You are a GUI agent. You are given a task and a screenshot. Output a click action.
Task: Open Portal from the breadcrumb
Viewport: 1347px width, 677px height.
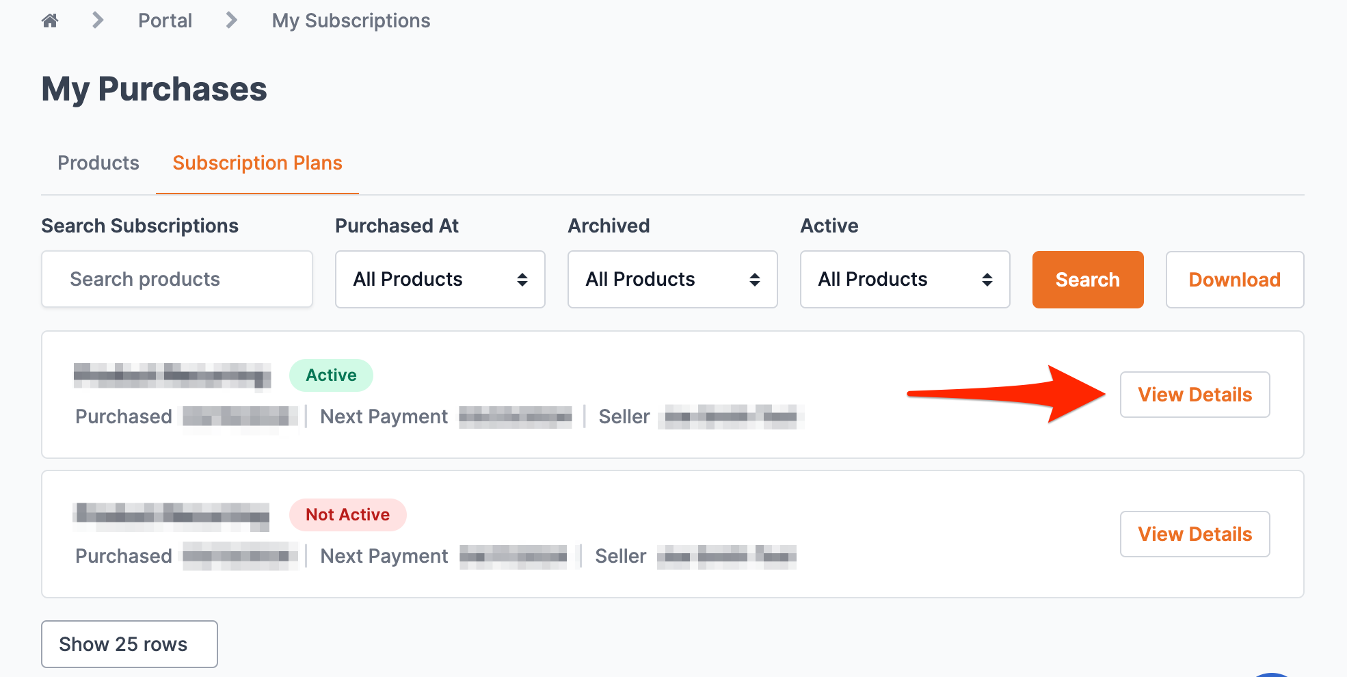(x=165, y=21)
